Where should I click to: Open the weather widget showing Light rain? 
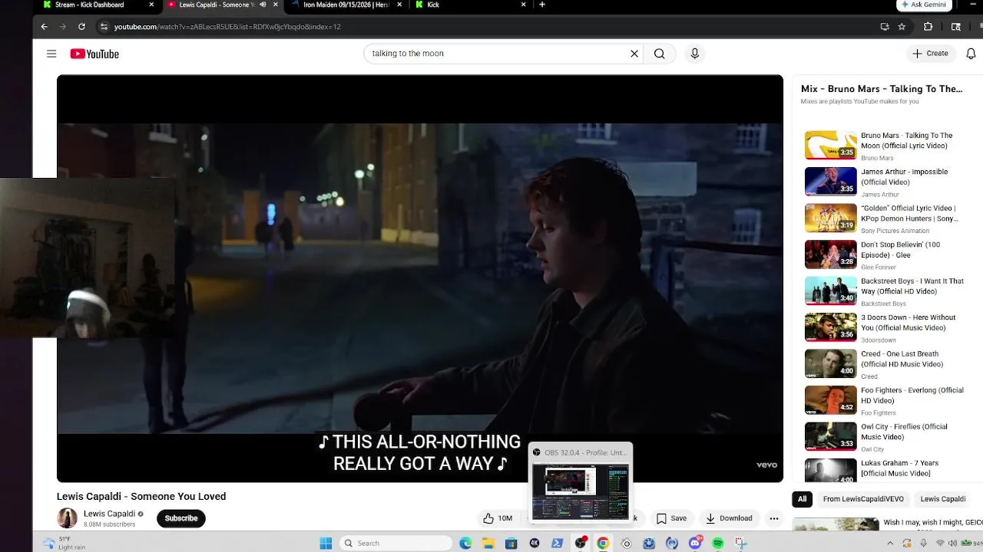tap(65, 543)
